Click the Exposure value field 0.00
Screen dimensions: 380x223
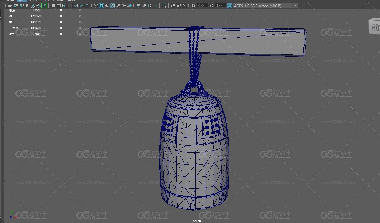(x=202, y=6)
